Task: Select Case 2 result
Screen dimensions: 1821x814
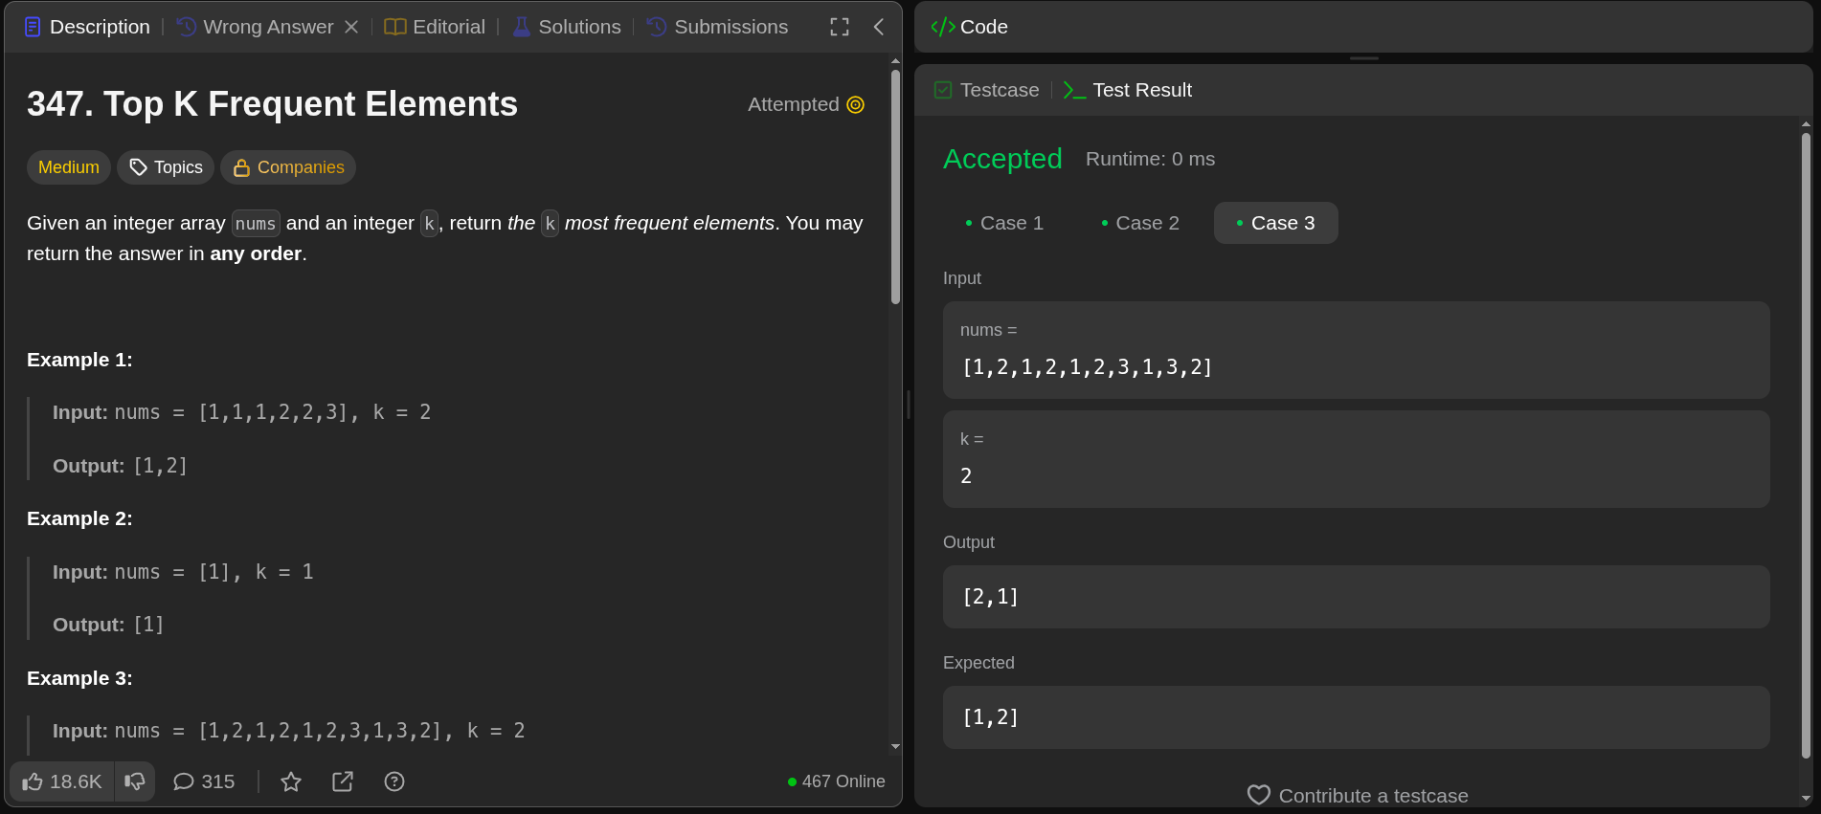Action: point(1140,223)
